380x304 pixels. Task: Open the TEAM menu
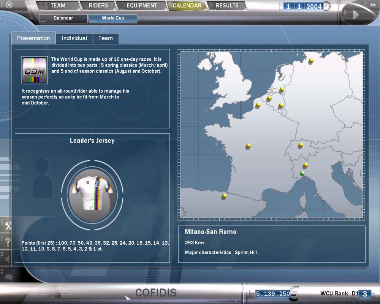[58, 6]
